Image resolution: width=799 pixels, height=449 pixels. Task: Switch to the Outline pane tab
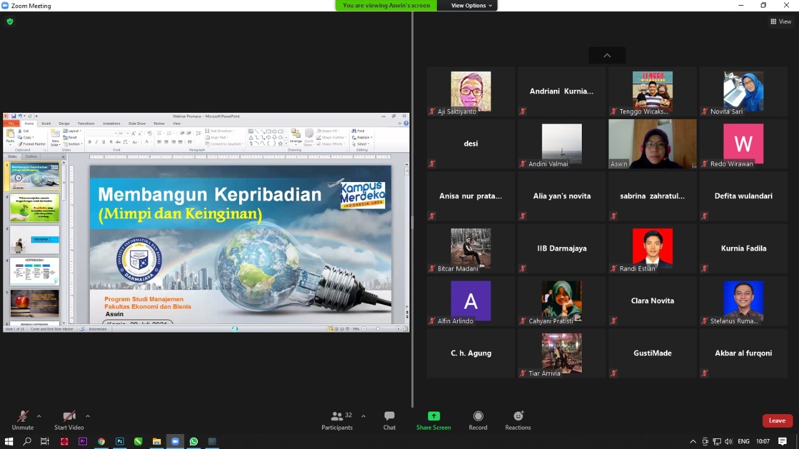(x=31, y=157)
